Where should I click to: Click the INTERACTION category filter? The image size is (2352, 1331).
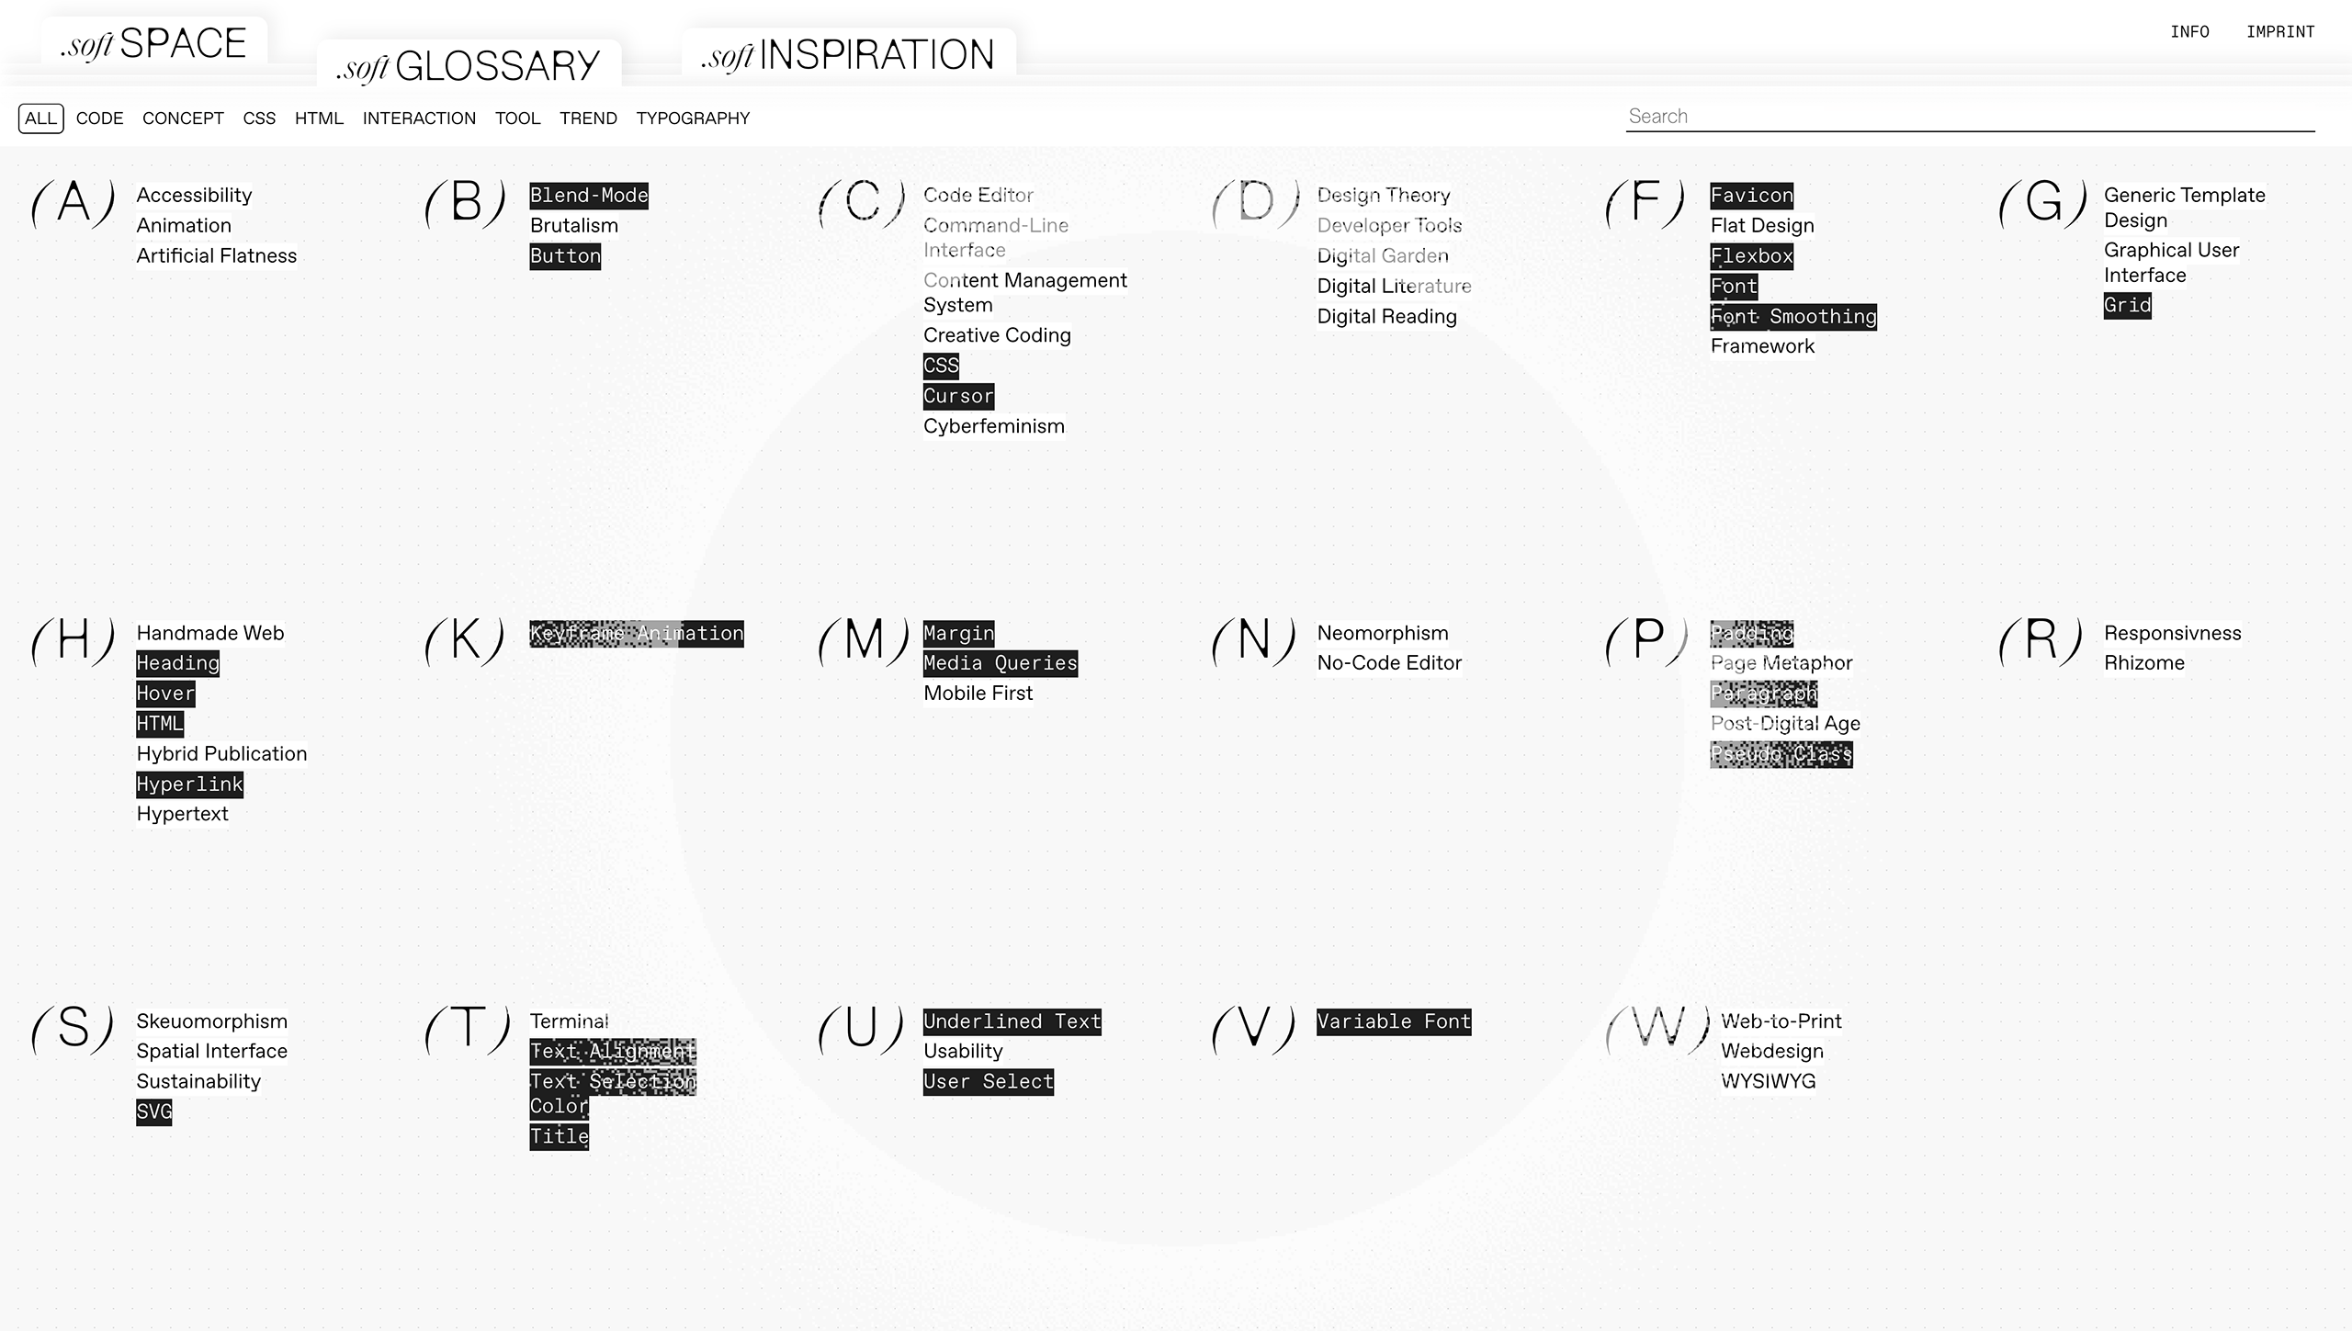418,118
